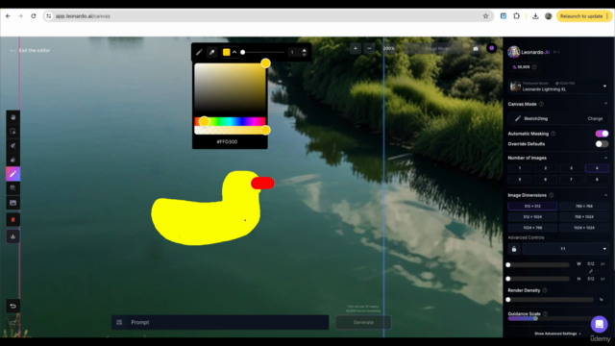Click the yellow brush color swatch
Screen dimensions: 615x346
coord(227,52)
